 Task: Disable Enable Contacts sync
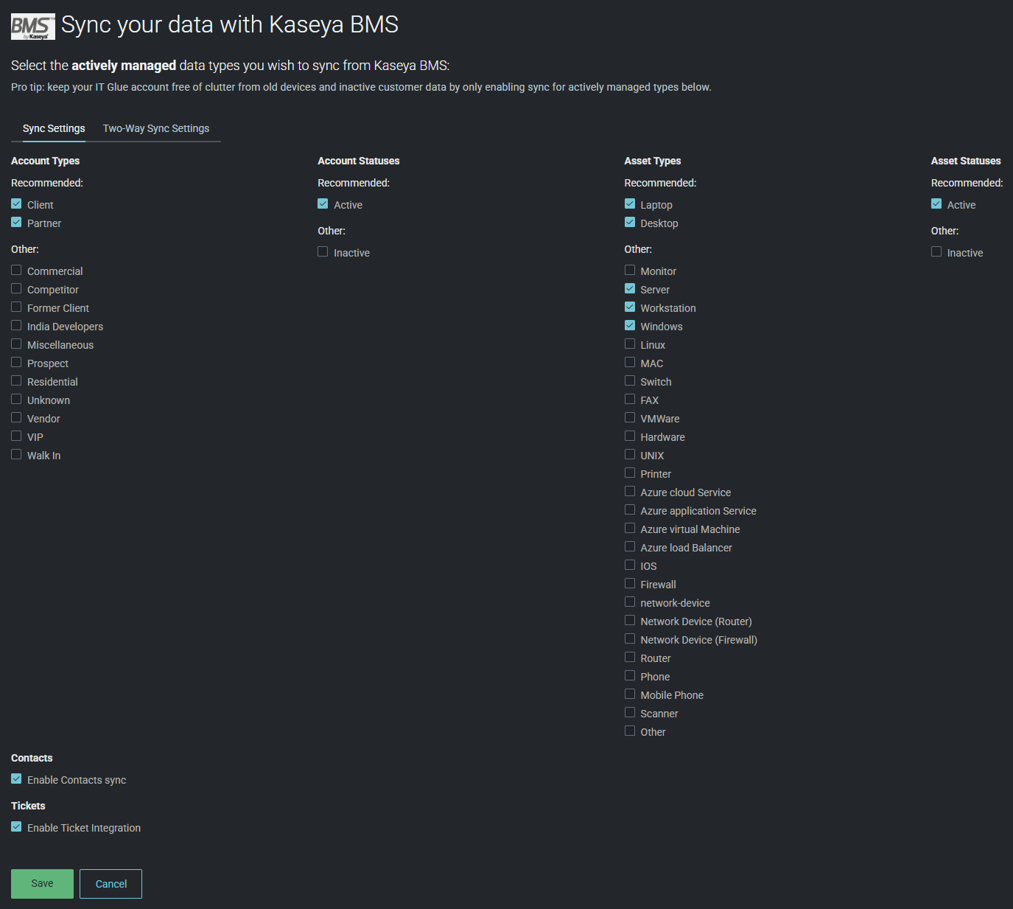pos(16,779)
